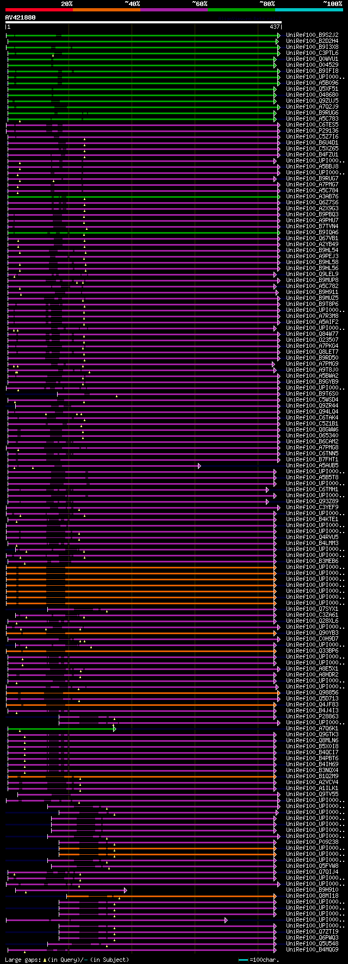Select hit label UniRef100_A5B096

tap(312, 83)
